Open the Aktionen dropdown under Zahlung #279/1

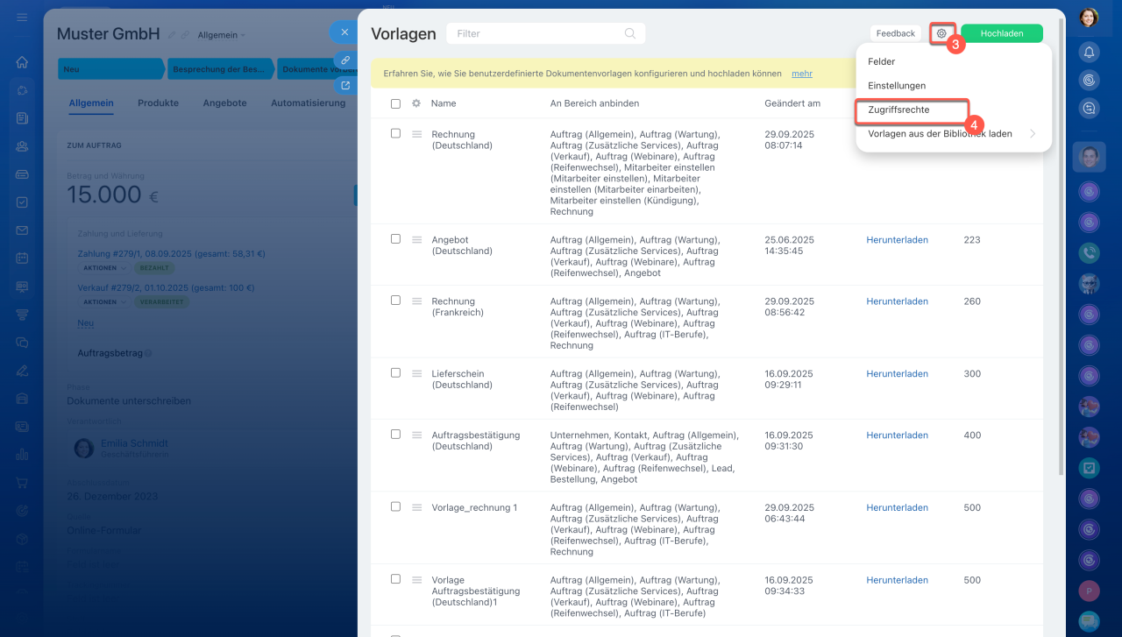coord(104,268)
